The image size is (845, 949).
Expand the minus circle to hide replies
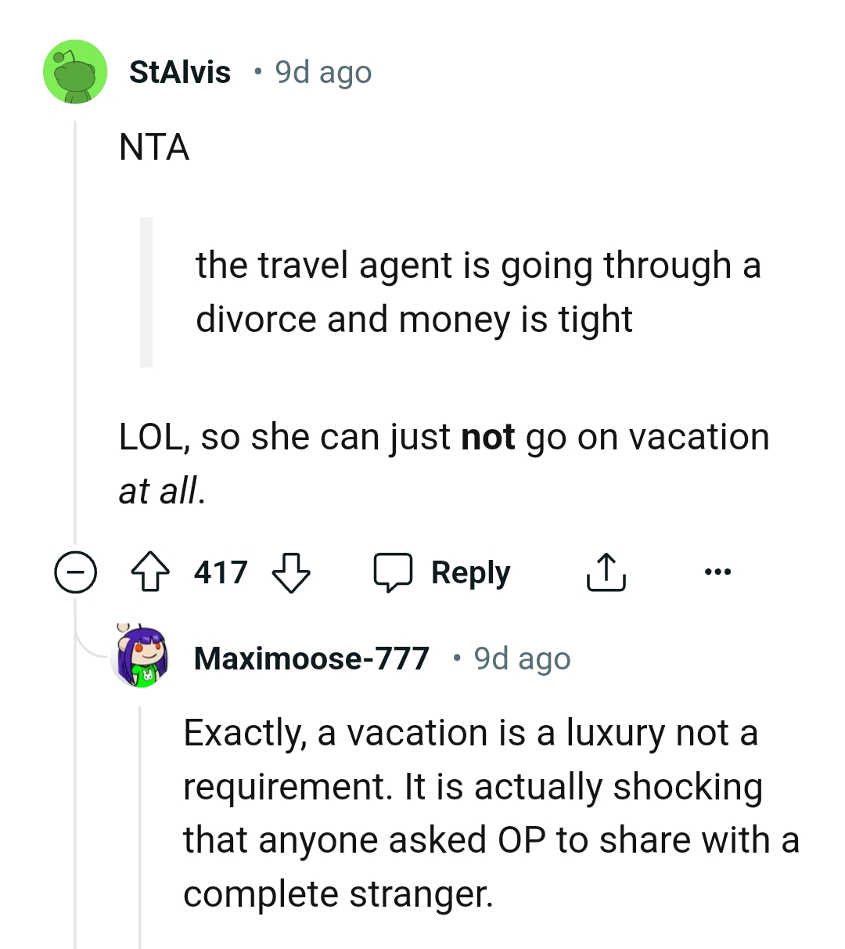75,572
